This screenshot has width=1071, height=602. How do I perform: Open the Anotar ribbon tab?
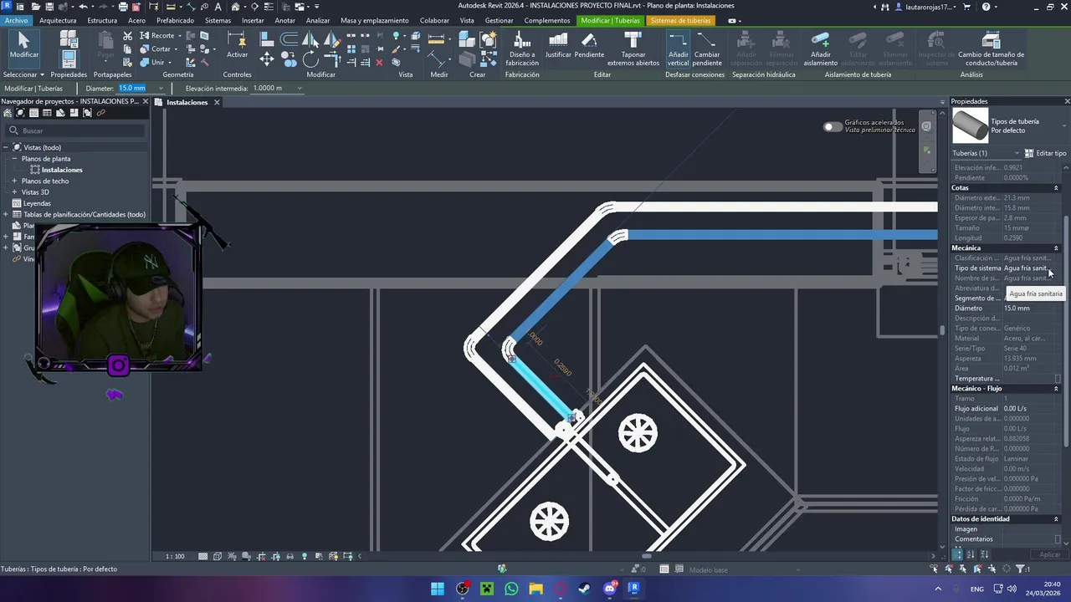[x=284, y=20]
